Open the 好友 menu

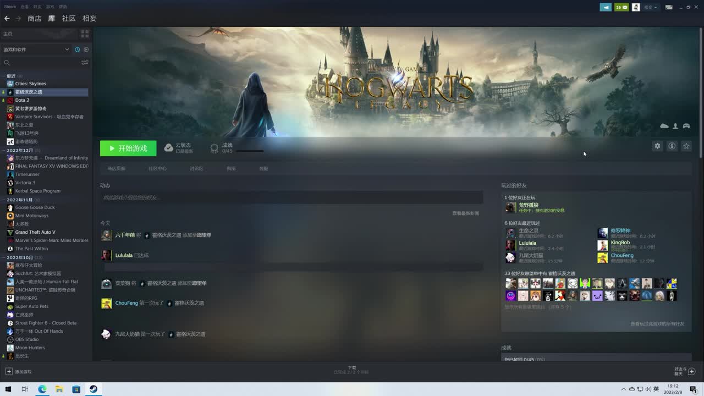pyautogui.click(x=37, y=7)
